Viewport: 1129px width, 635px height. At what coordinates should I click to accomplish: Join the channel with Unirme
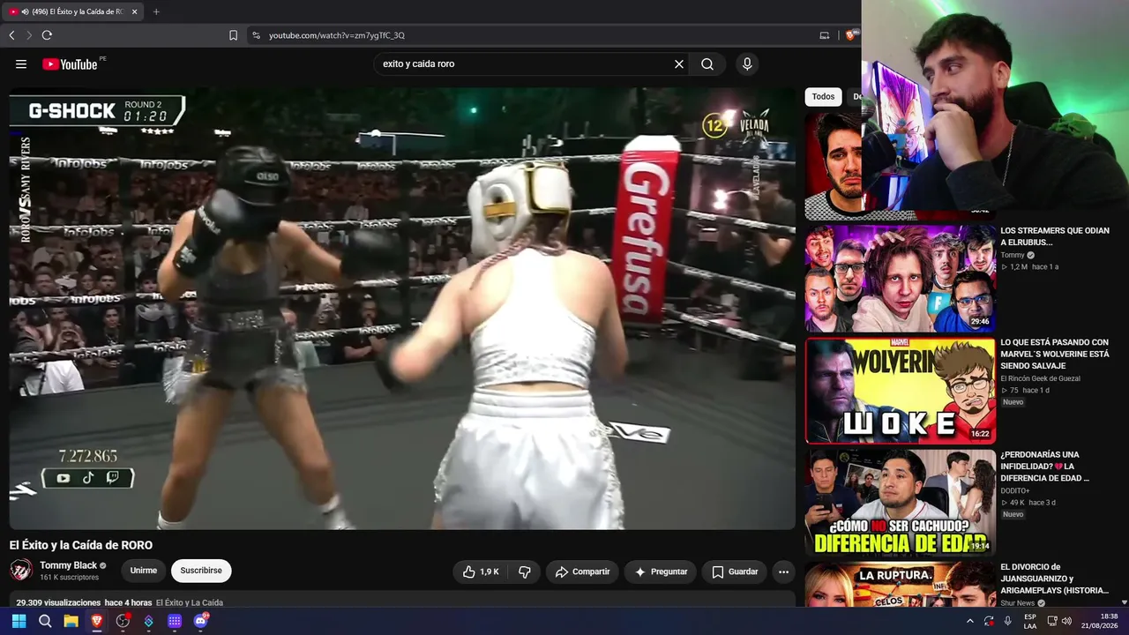pyautogui.click(x=144, y=571)
